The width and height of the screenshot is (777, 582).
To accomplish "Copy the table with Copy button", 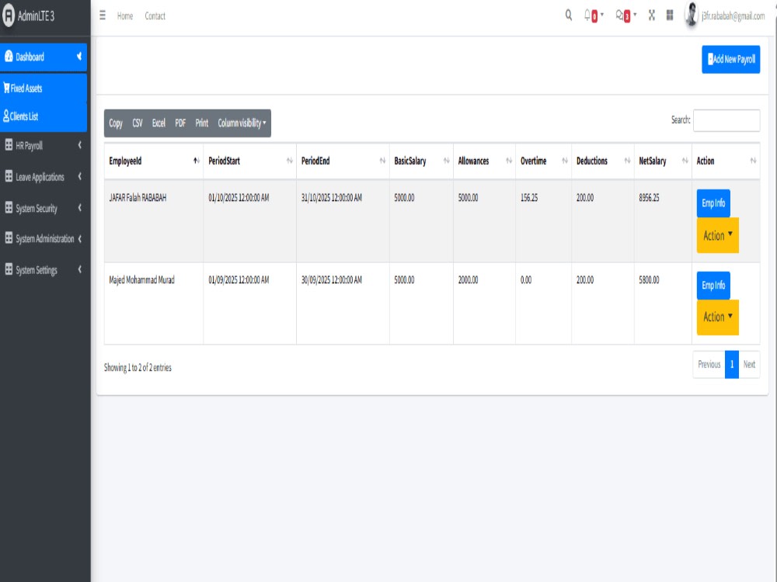I will tap(116, 123).
